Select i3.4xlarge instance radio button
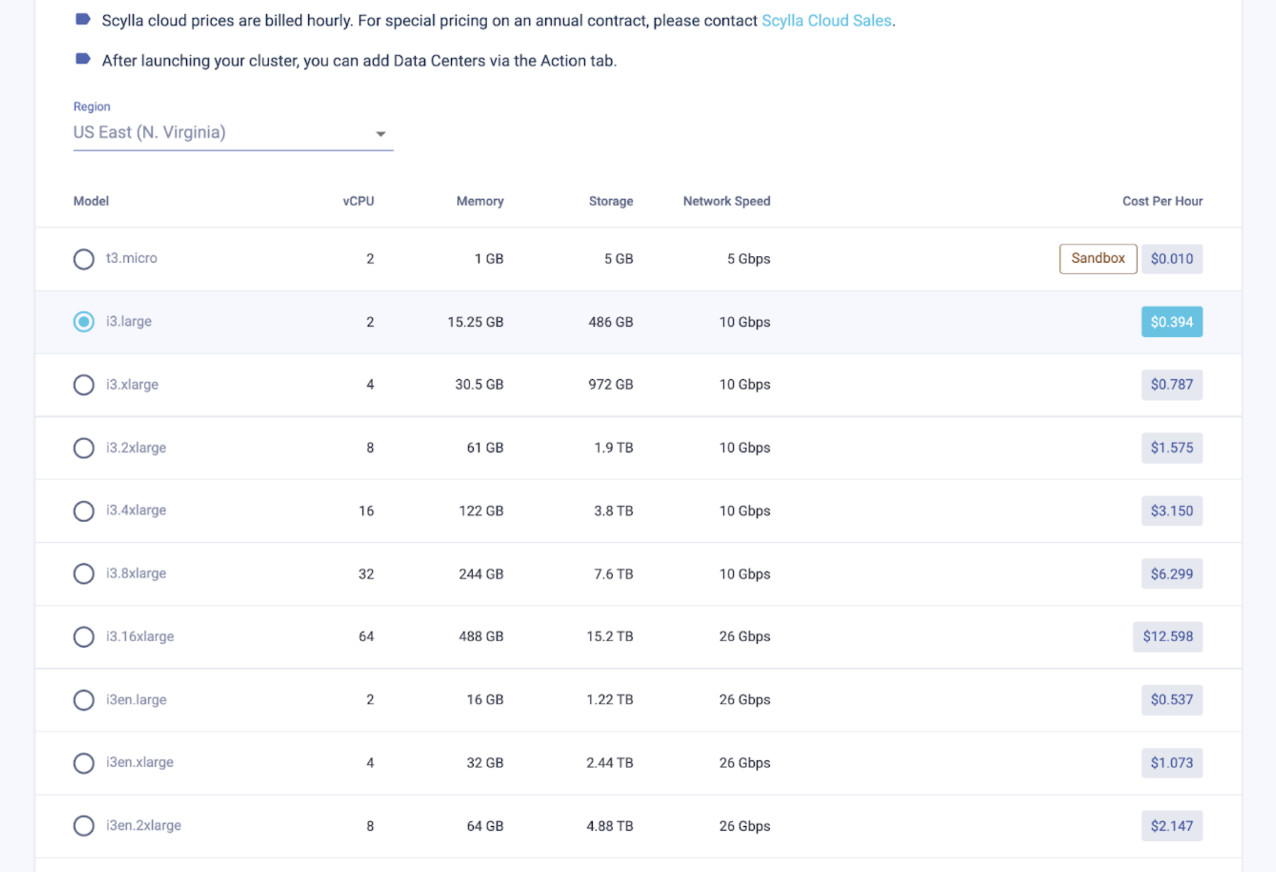The image size is (1276, 872). click(x=84, y=511)
